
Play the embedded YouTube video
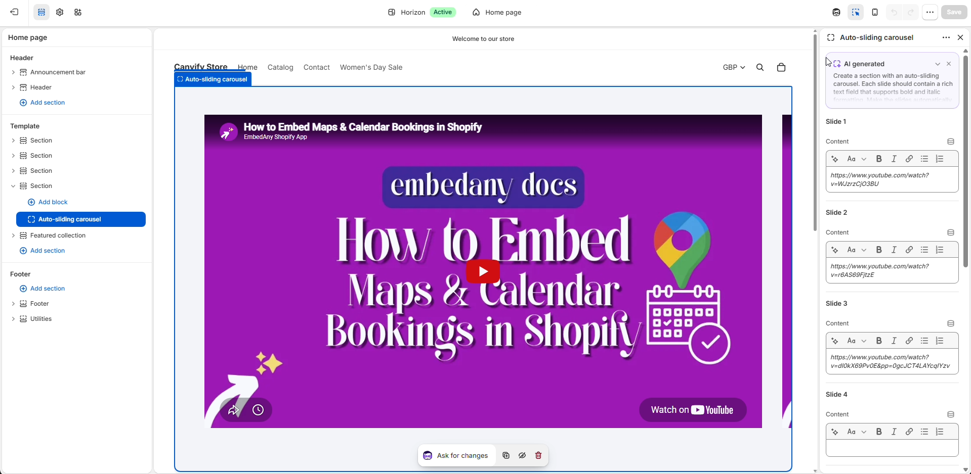pos(483,271)
